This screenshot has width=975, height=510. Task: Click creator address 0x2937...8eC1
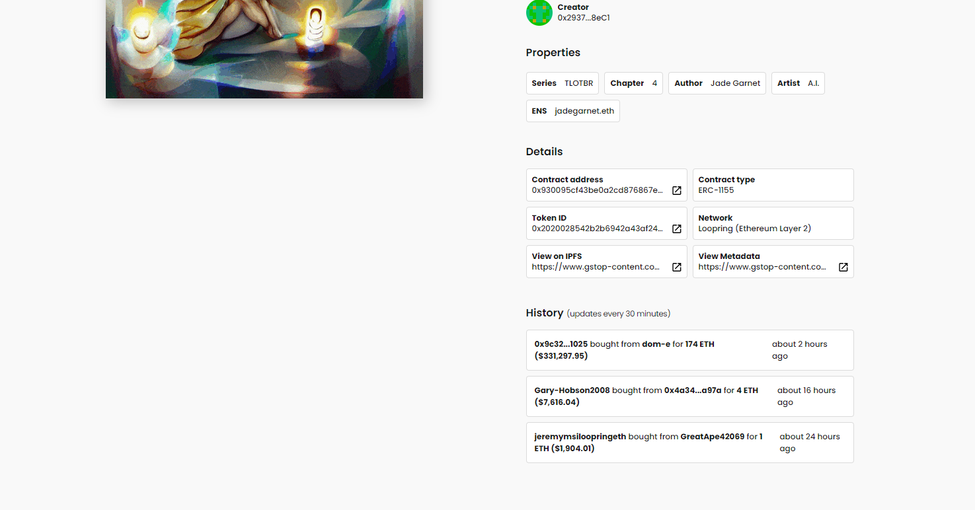click(x=583, y=18)
